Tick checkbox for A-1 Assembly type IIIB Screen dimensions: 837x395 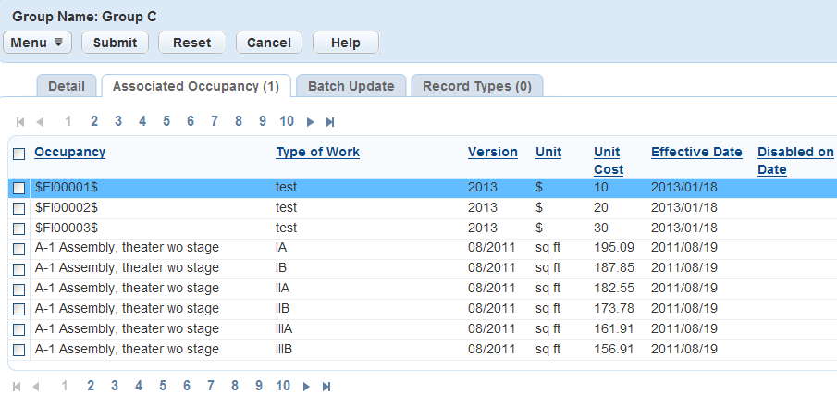(19, 350)
